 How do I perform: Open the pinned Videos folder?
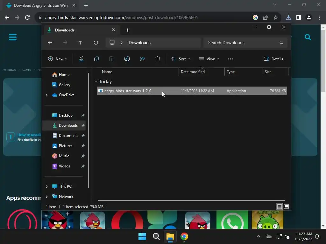click(64, 166)
